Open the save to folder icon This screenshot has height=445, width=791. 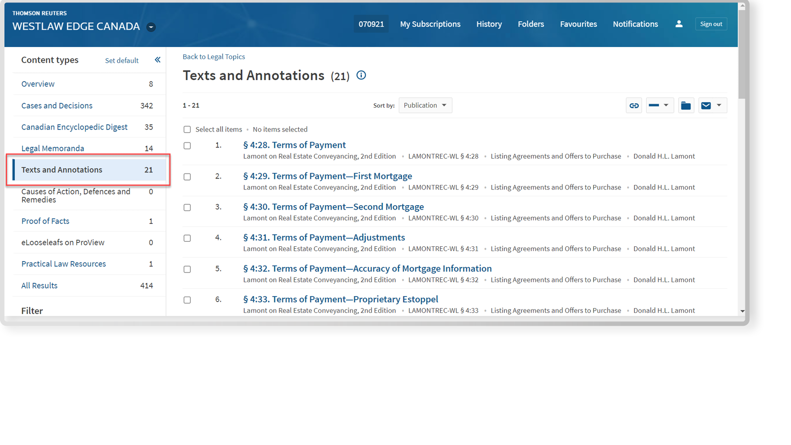[686, 105]
